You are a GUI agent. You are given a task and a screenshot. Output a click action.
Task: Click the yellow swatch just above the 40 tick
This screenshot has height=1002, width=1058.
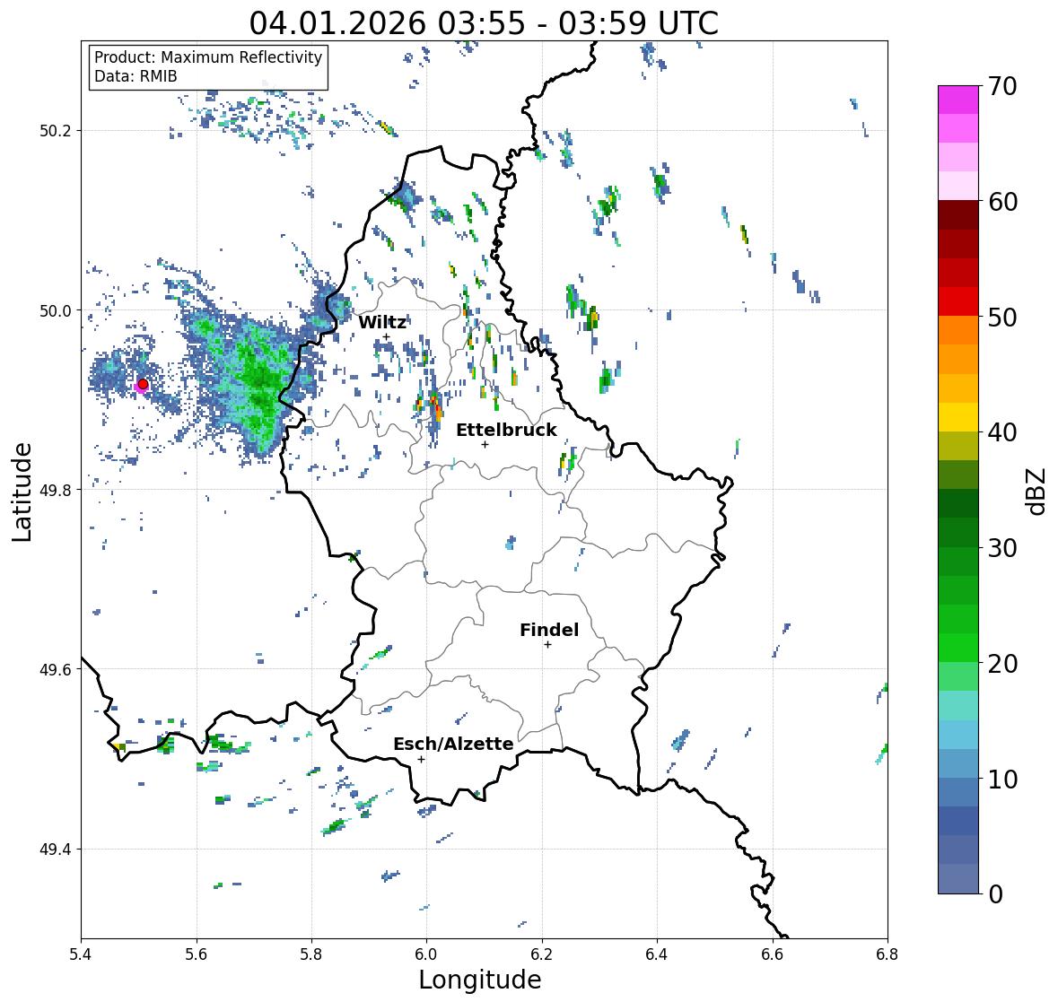pyautogui.click(x=958, y=417)
